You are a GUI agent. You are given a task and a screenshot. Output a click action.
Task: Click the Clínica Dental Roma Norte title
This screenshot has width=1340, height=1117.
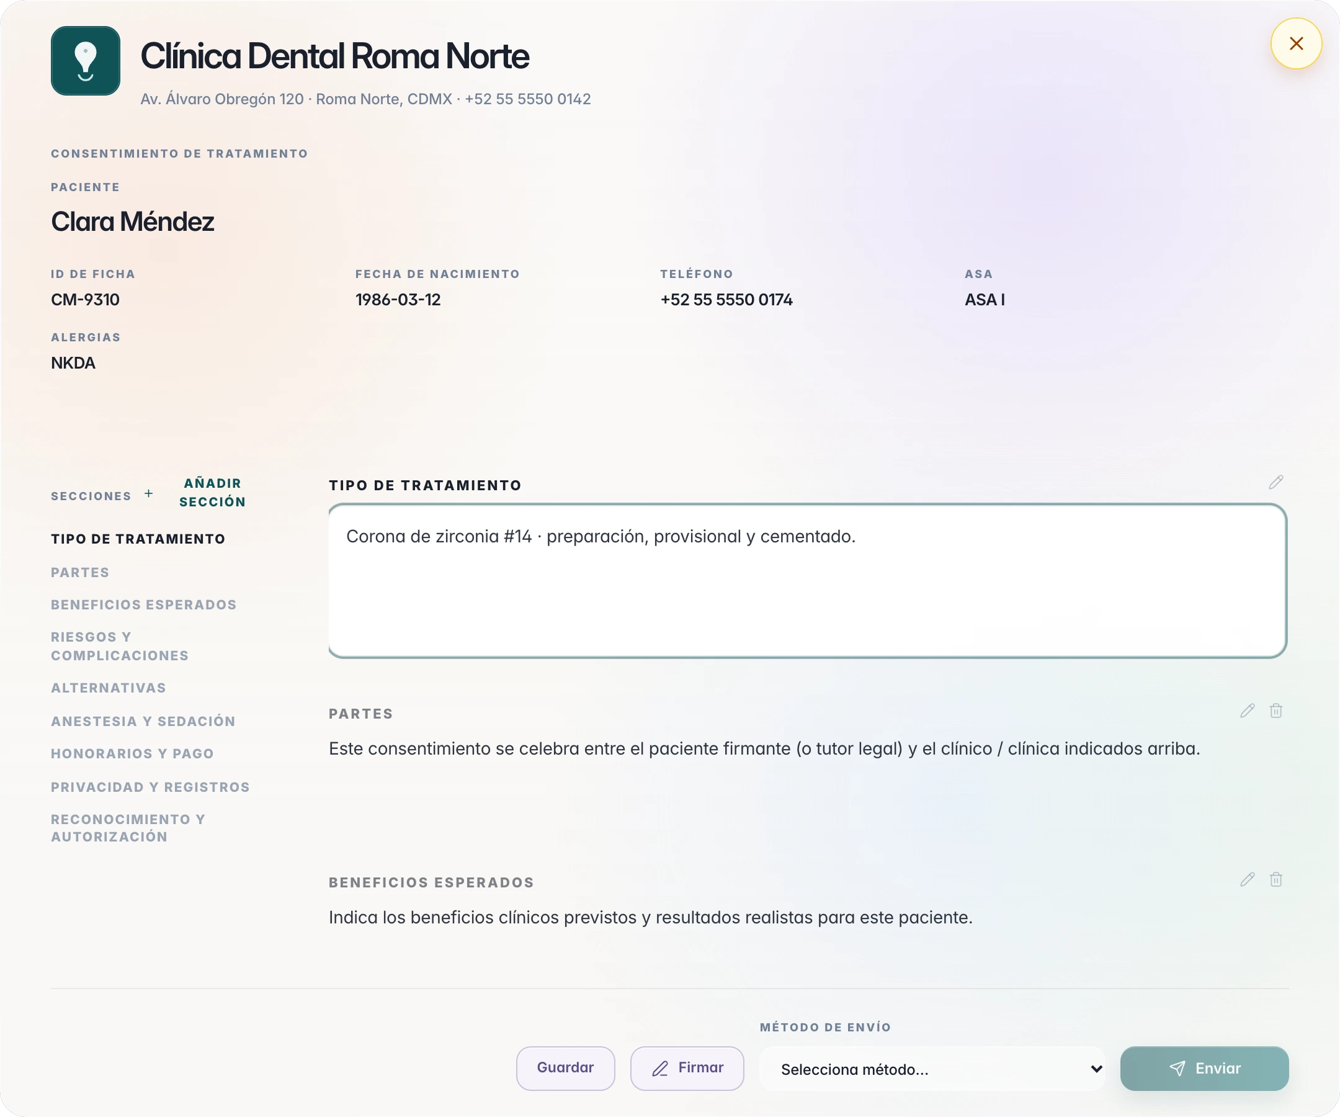tap(334, 56)
